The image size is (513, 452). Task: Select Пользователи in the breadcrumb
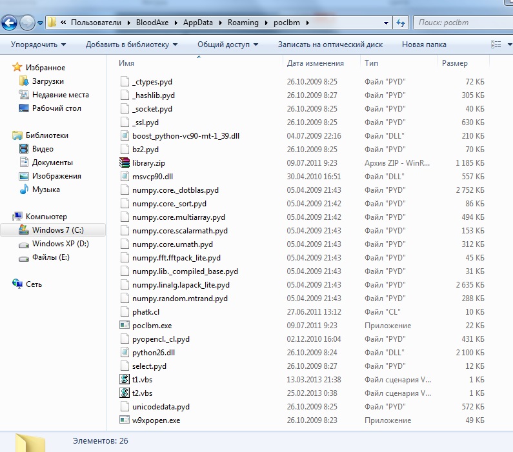96,23
